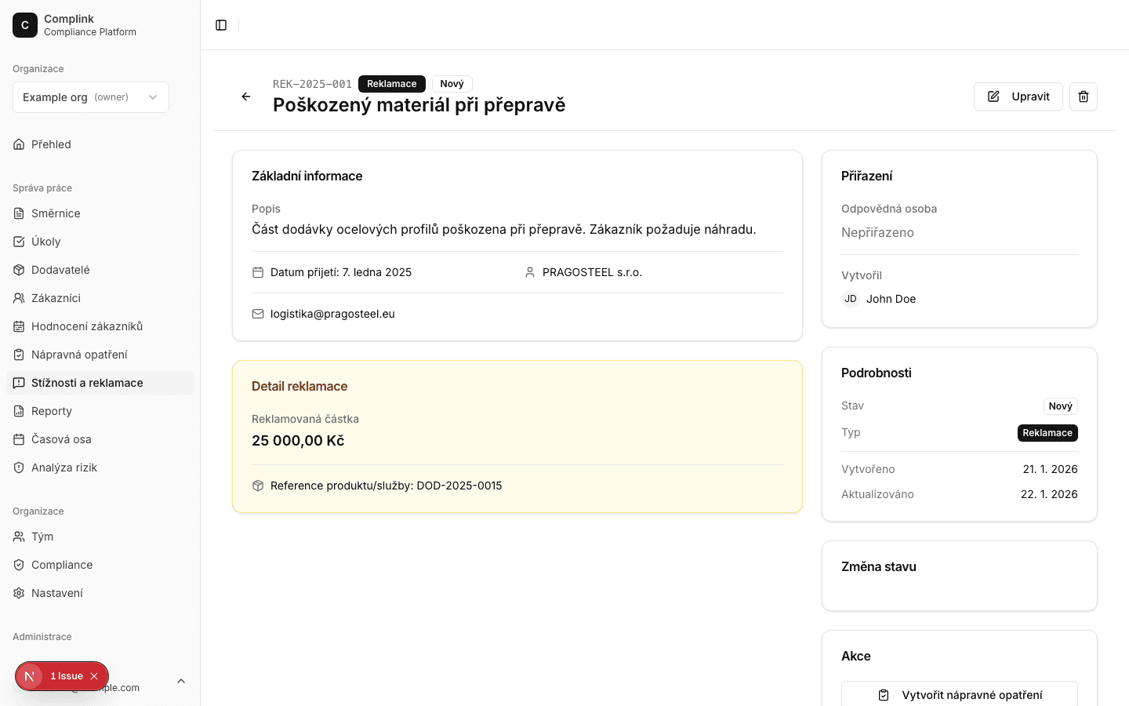Click the logistika@pragosteel.eu email address
This screenshot has height=706, width=1129.
(332, 314)
